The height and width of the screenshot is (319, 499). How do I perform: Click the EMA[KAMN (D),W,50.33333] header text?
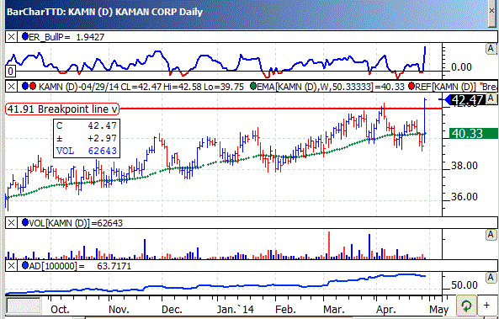pyautogui.click(x=331, y=87)
